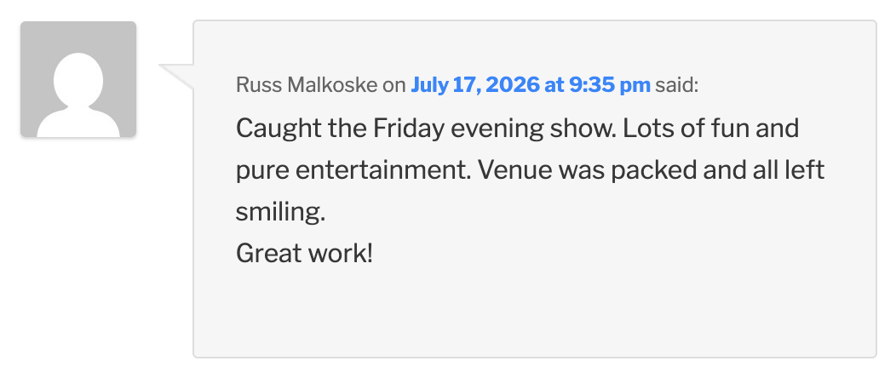Image resolution: width=896 pixels, height=378 pixels.
Task: Click the shoulders of the avatar silhouette
Action: [78, 123]
